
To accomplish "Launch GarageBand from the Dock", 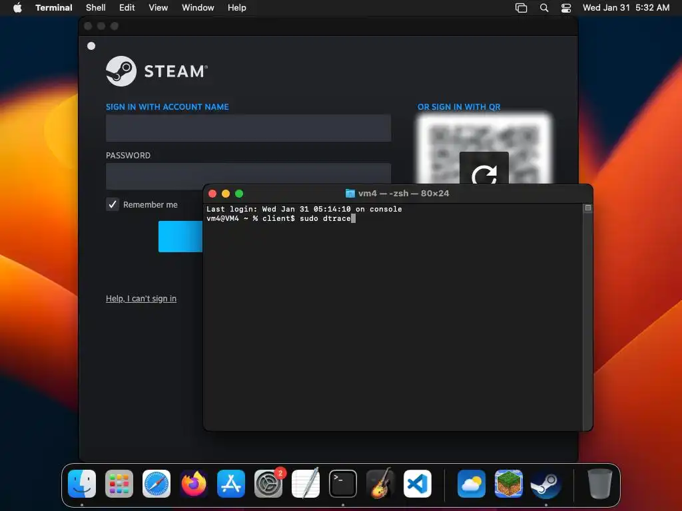I will pos(380,484).
